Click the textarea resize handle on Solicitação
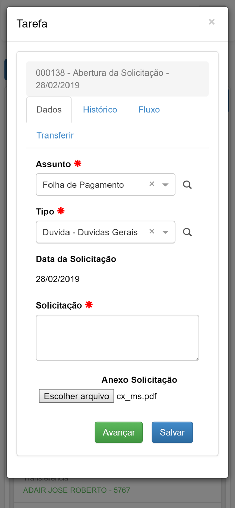Screen dimensions: 235x508 [x=197, y=358]
